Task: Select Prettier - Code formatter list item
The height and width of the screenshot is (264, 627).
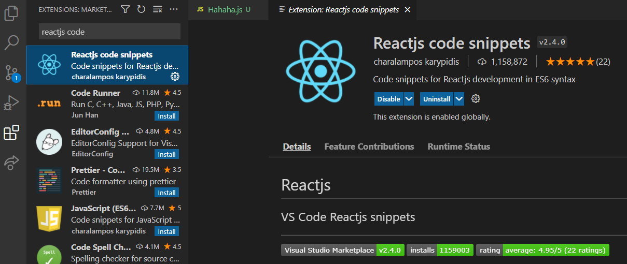Action: [x=107, y=180]
